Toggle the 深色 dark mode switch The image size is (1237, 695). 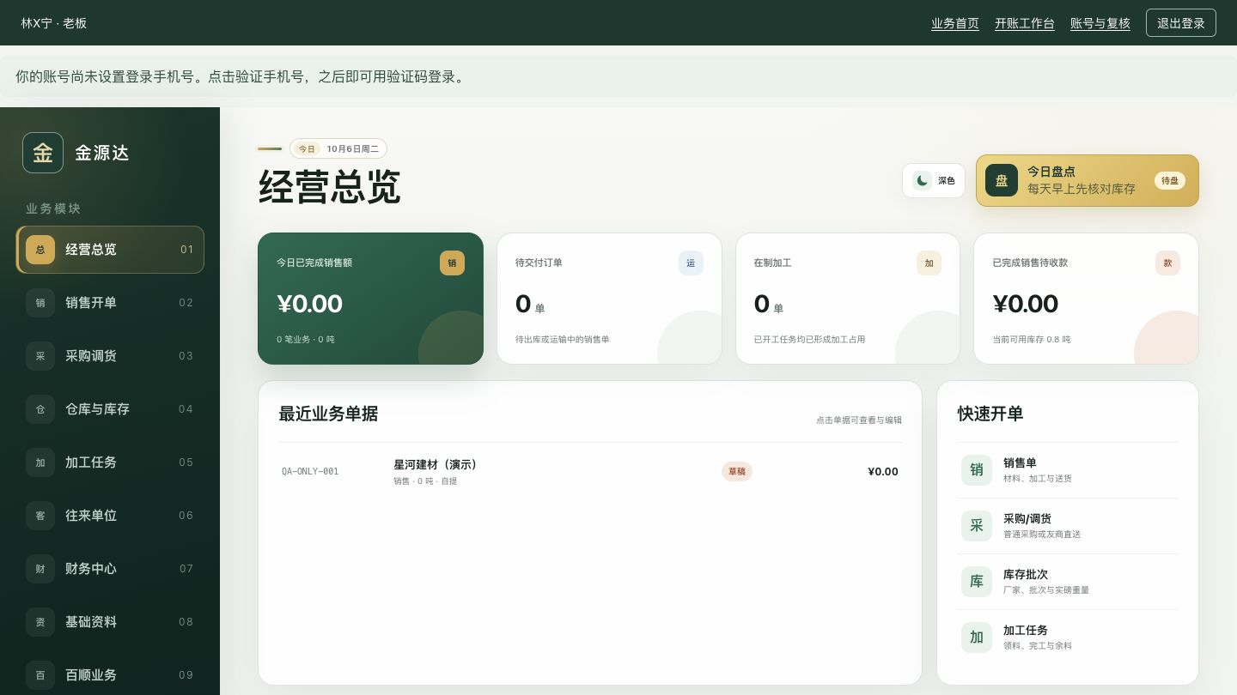coord(934,180)
